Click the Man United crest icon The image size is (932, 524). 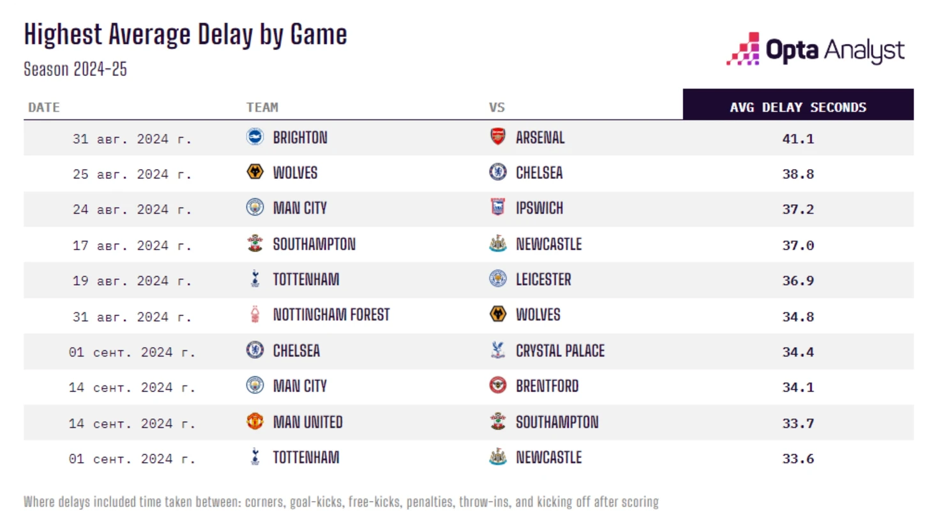(255, 421)
